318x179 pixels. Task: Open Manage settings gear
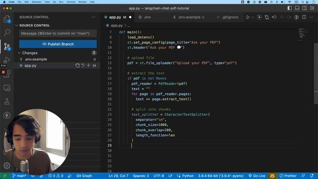(7, 166)
